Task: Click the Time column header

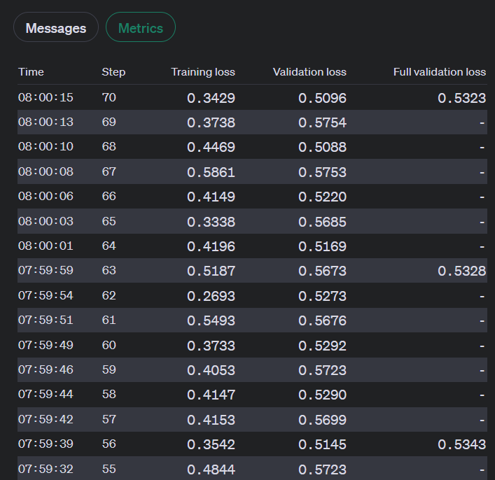Action: click(x=31, y=72)
